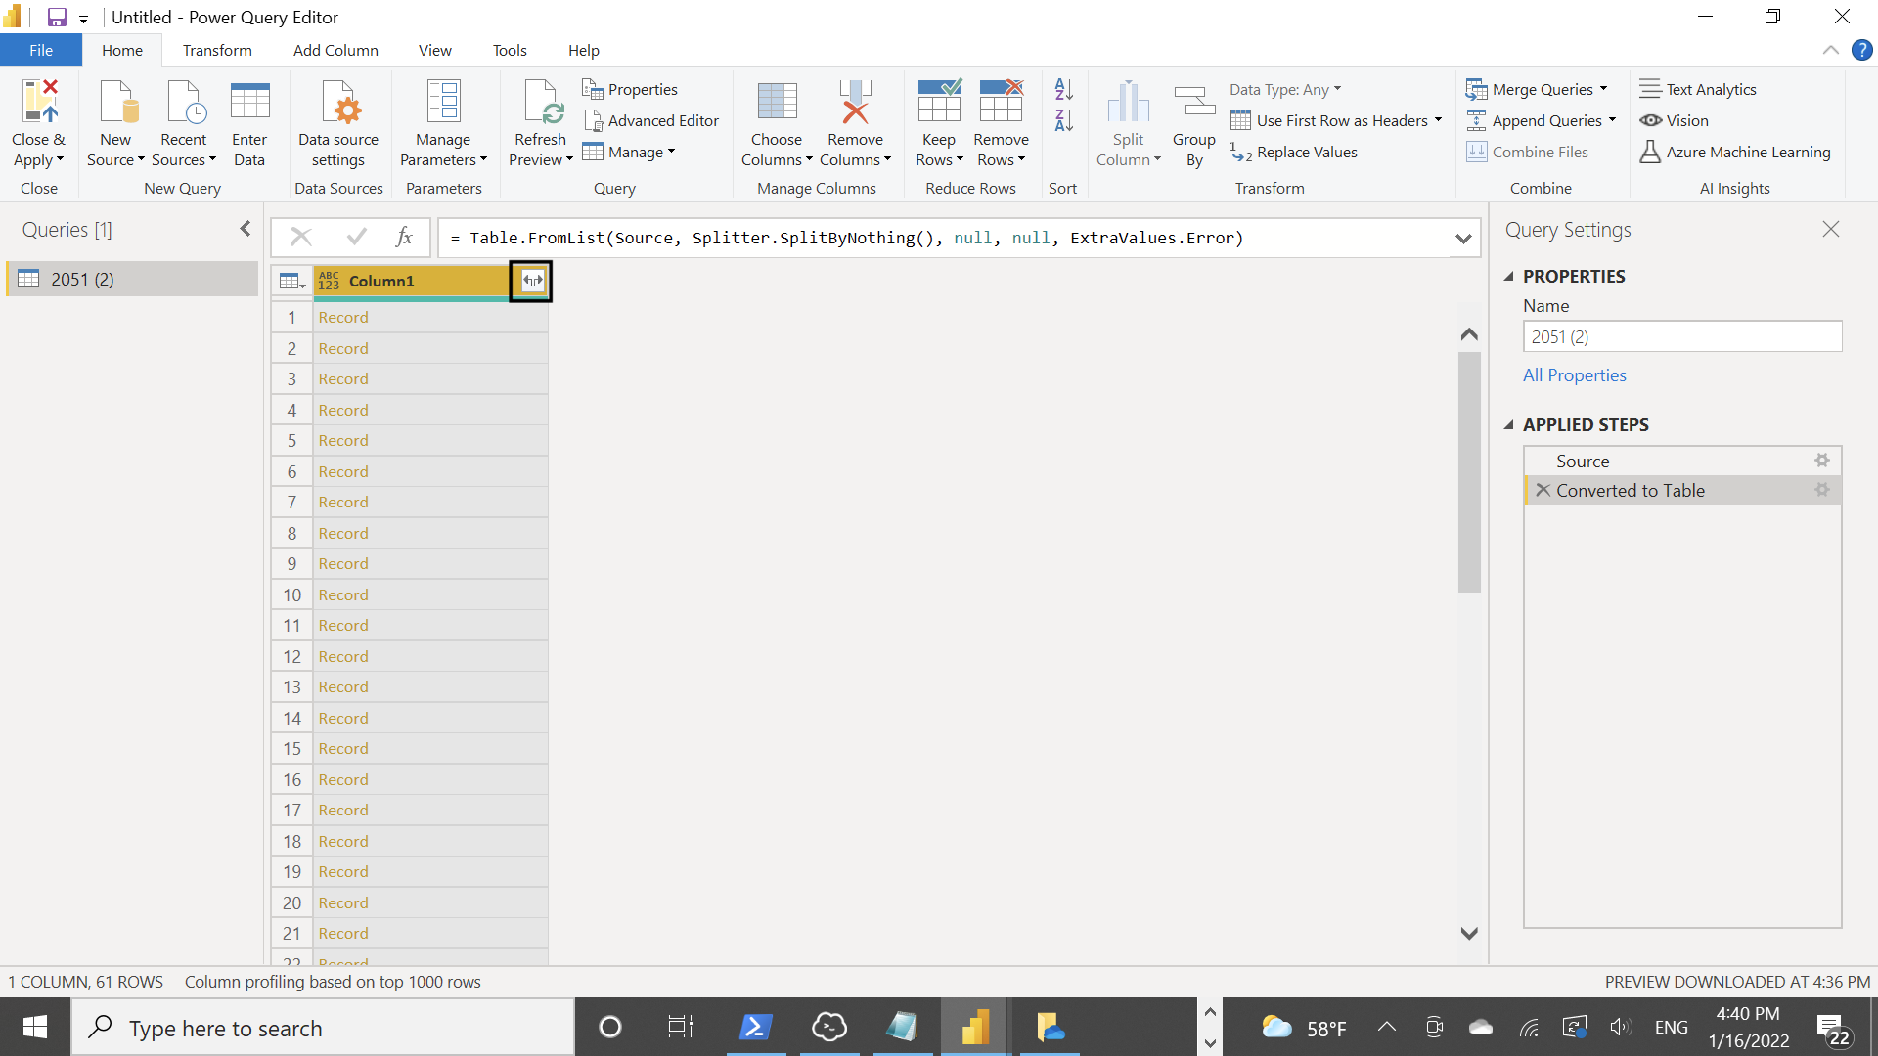This screenshot has width=1878, height=1056.
Task: Click Replace Values in Transform group
Action: pos(1294,152)
